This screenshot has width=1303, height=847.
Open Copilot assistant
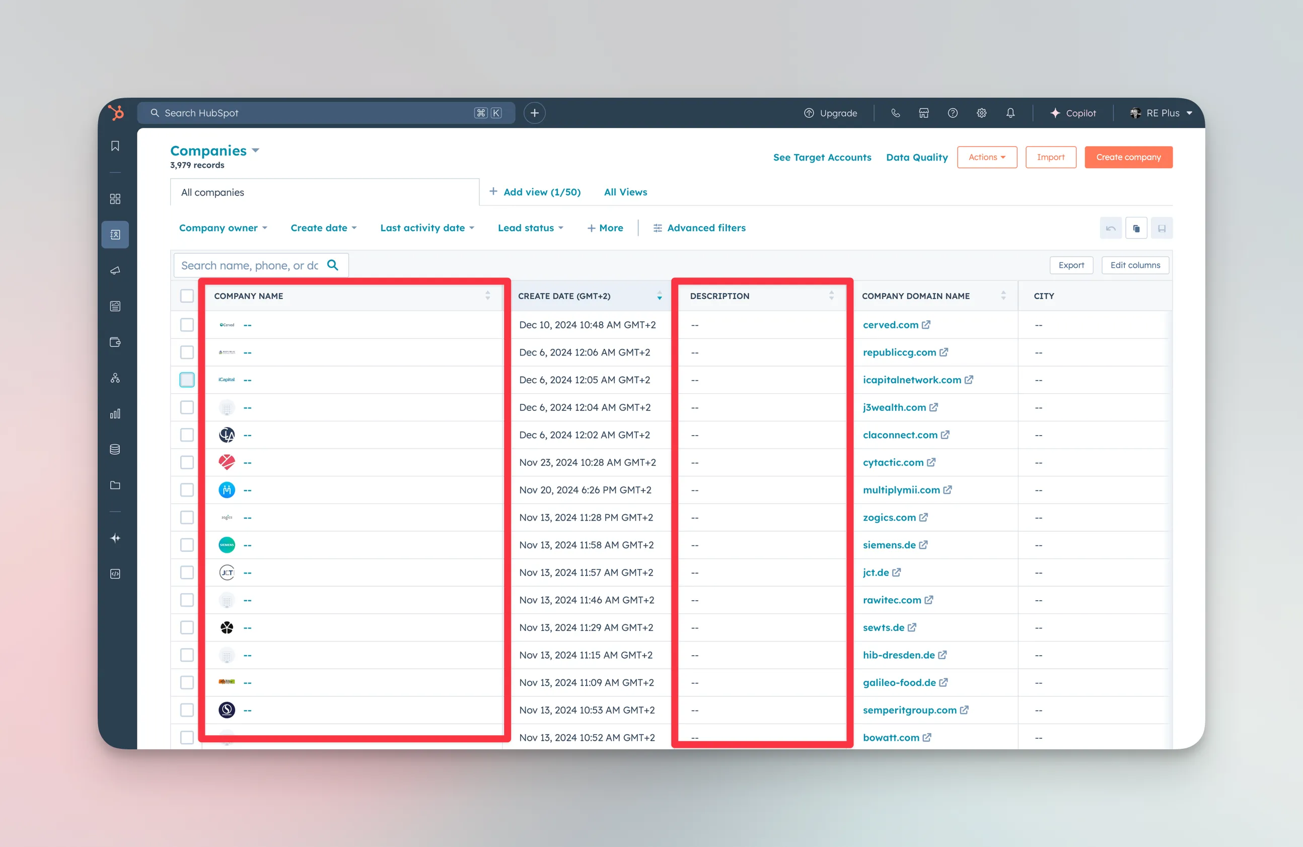(1073, 113)
